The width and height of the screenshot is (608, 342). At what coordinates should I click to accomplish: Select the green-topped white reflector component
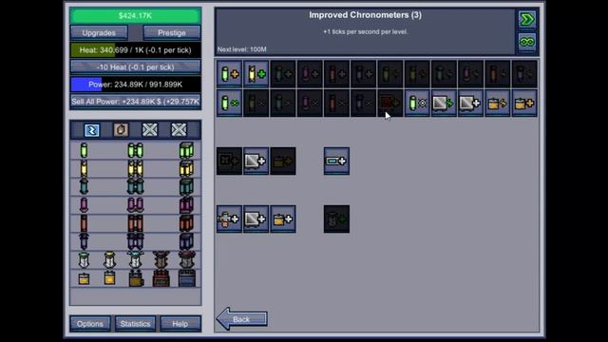(x=84, y=259)
